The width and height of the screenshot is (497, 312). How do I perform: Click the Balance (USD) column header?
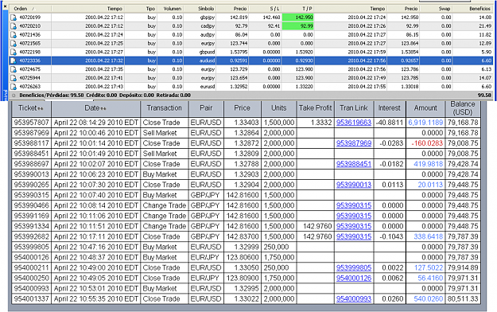463,108
